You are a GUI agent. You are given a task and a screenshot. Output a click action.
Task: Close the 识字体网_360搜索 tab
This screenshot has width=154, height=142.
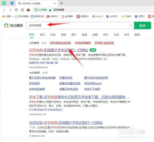(55, 3)
